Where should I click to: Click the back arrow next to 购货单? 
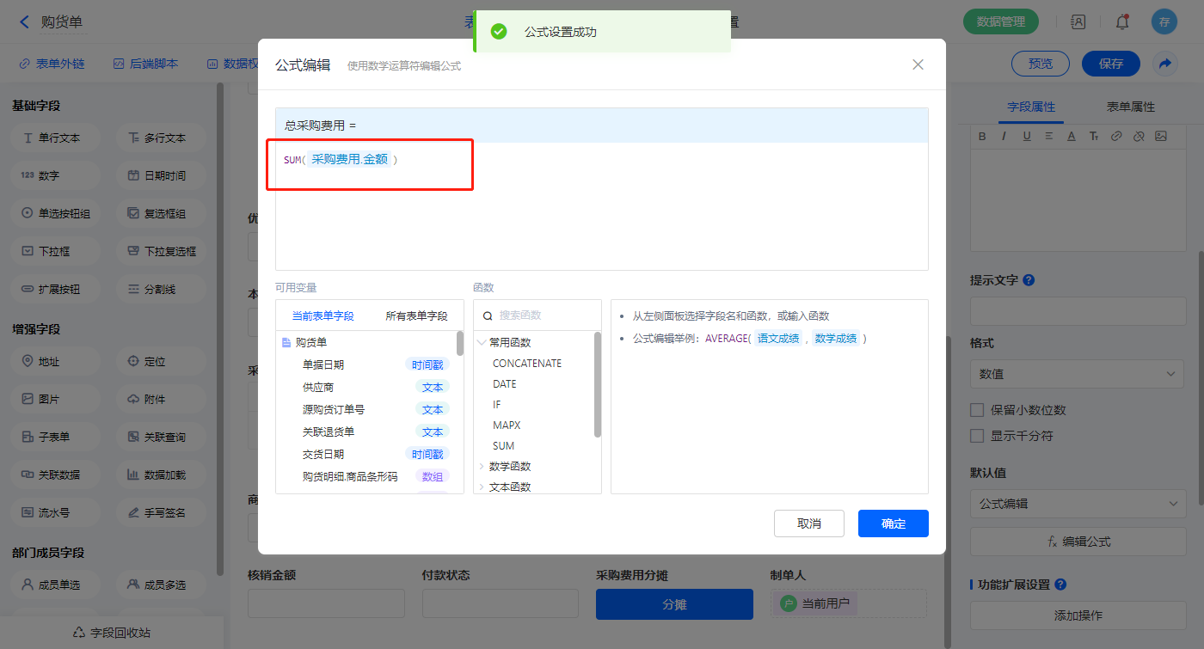coord(24,22)
